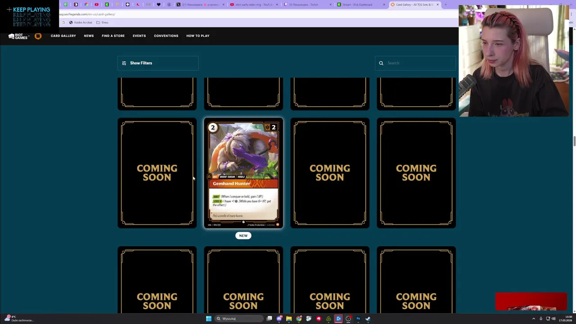This screenshot has height=324, width=576.
Task: Open File Explorer from the taskbar
Action: coord(289,319)
